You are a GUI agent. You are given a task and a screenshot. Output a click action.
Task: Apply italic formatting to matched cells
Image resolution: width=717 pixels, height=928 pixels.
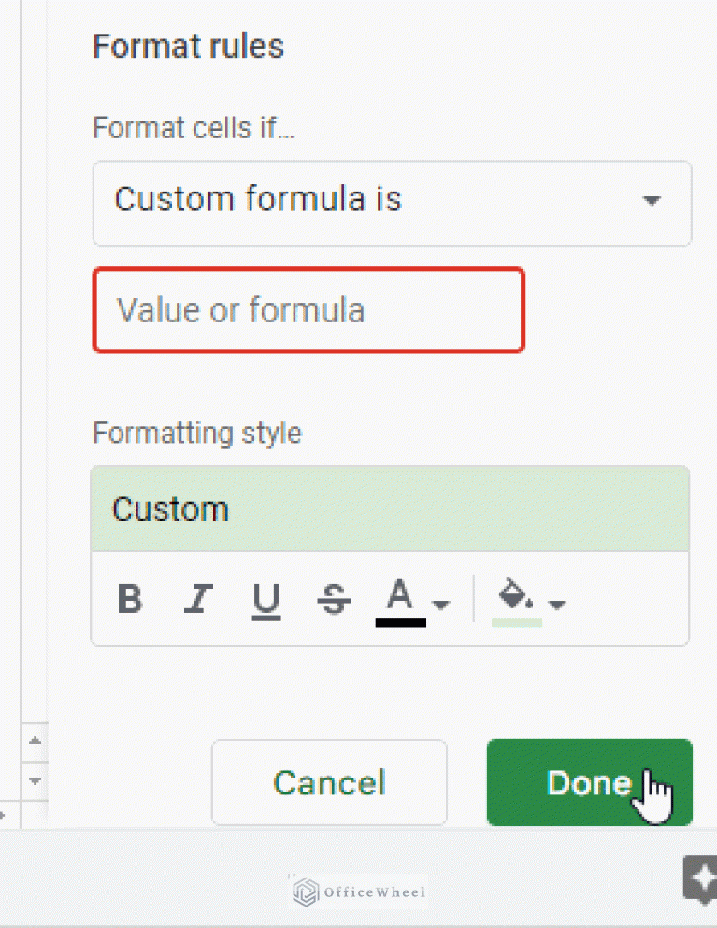[x=197, y=599]
